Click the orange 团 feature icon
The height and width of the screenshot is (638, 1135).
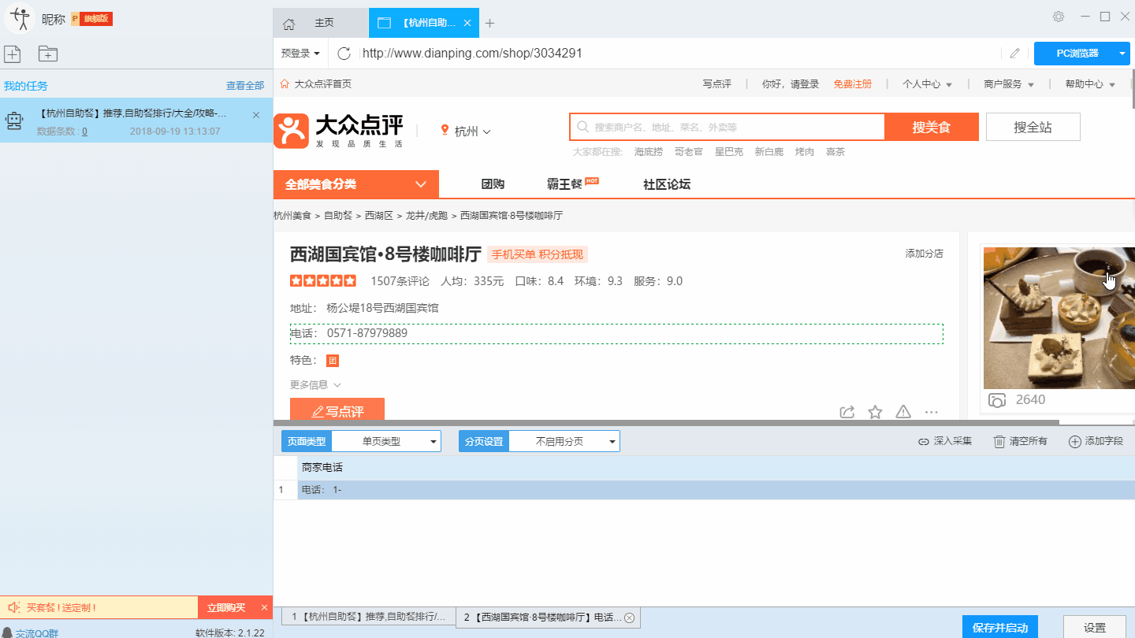[x=333, y=361]
